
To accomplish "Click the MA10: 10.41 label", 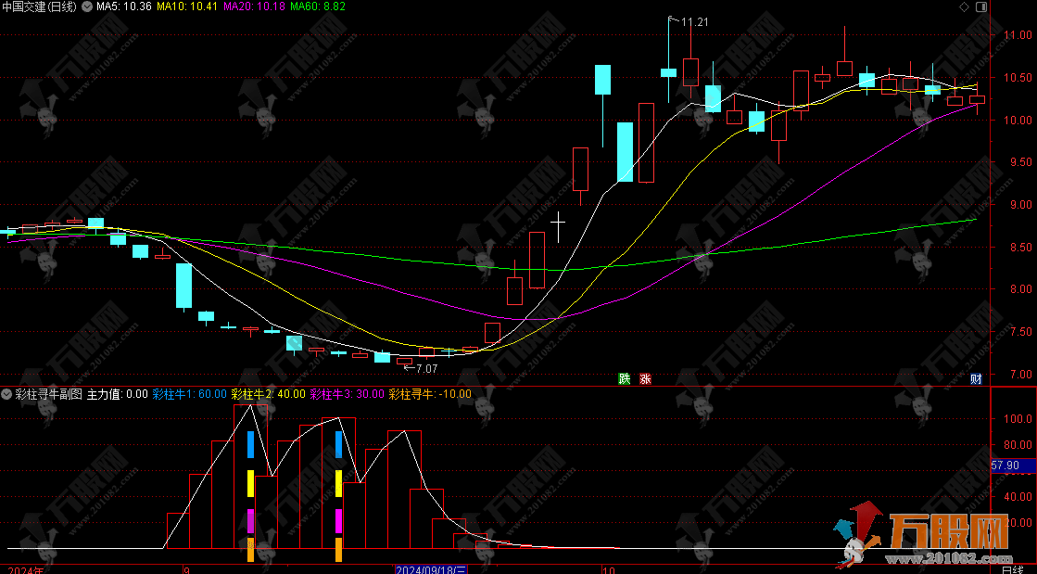I will coord(187,6).
